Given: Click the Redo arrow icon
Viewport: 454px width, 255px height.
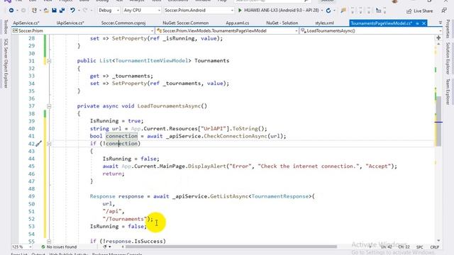Looking at the screenshot, I should coord(85,11).
